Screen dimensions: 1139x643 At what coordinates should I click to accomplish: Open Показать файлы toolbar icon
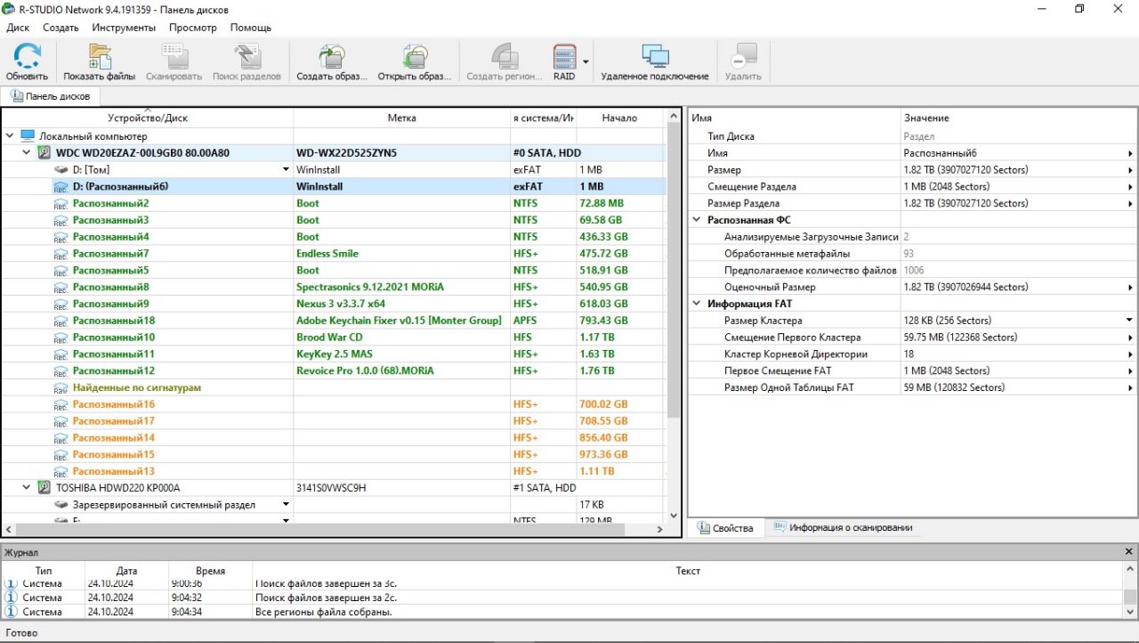(99, 58)
